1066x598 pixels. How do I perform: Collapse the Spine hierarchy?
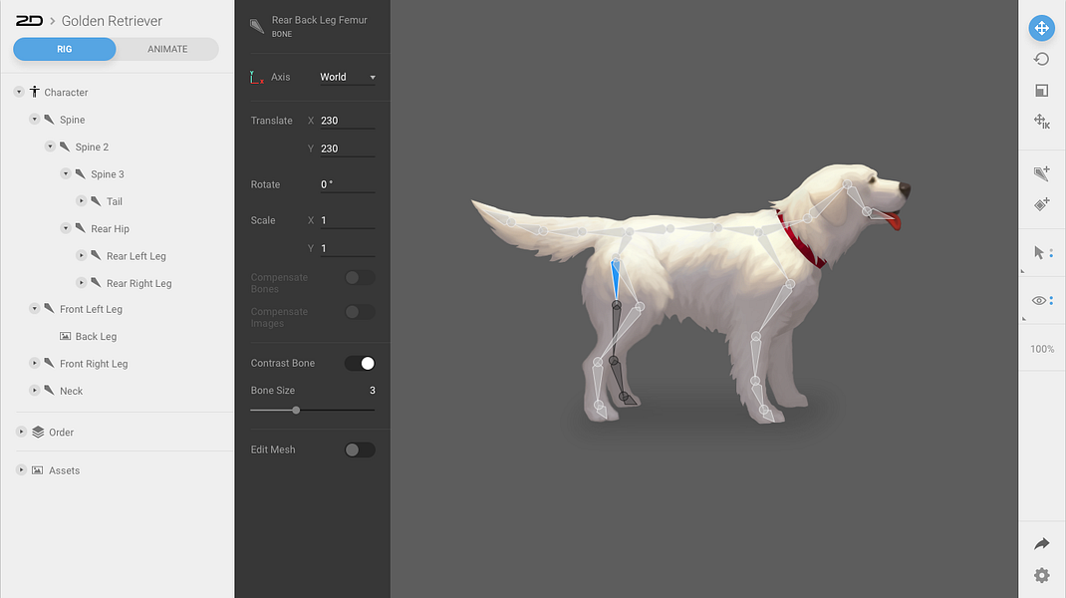click(x=34, y=119)
